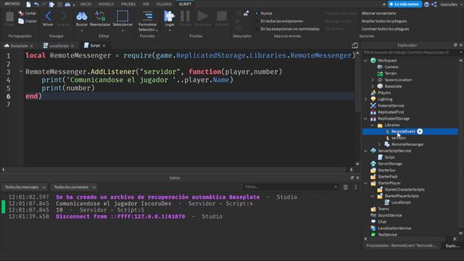This screenshot has width=464, height=261.
Task: Select the IscoruDev account name
Action: 449,4
